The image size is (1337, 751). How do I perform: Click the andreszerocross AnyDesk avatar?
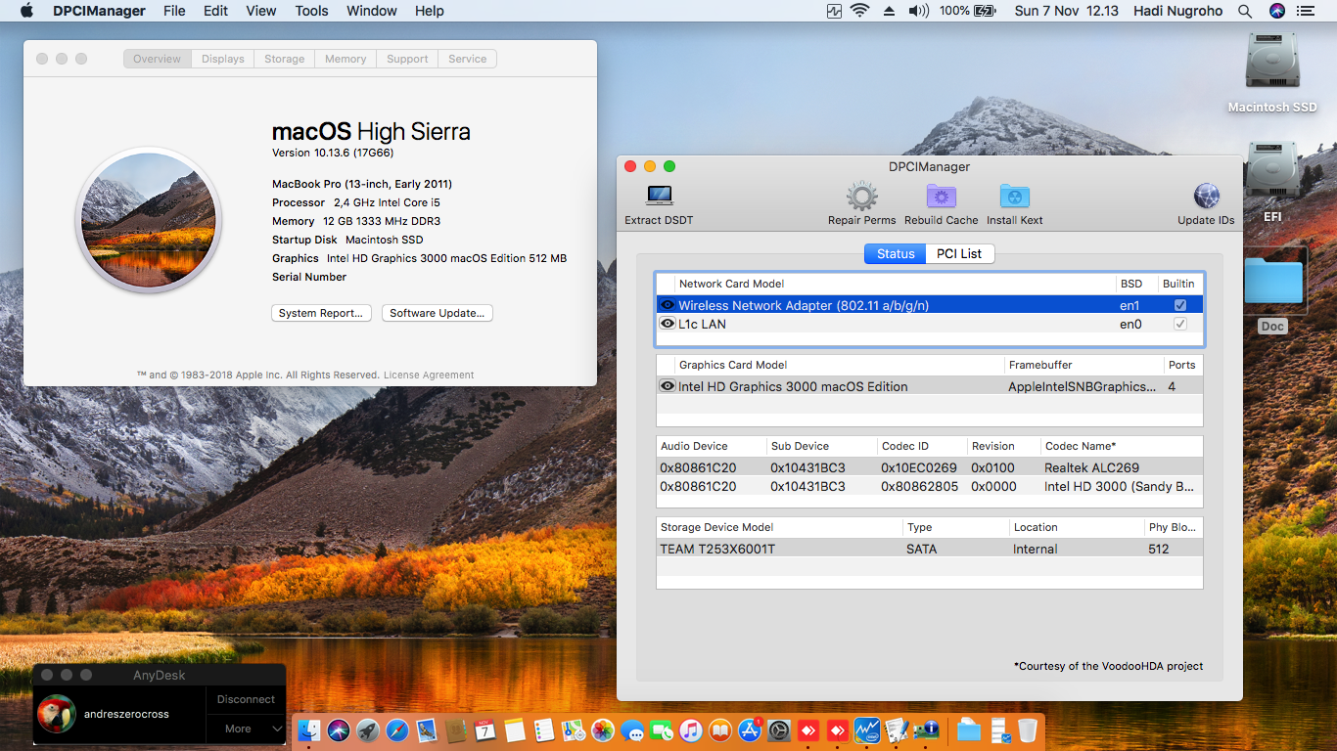coord(56,714)
